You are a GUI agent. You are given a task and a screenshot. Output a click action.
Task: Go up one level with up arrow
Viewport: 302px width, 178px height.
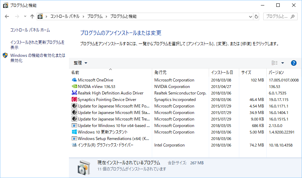32,16
